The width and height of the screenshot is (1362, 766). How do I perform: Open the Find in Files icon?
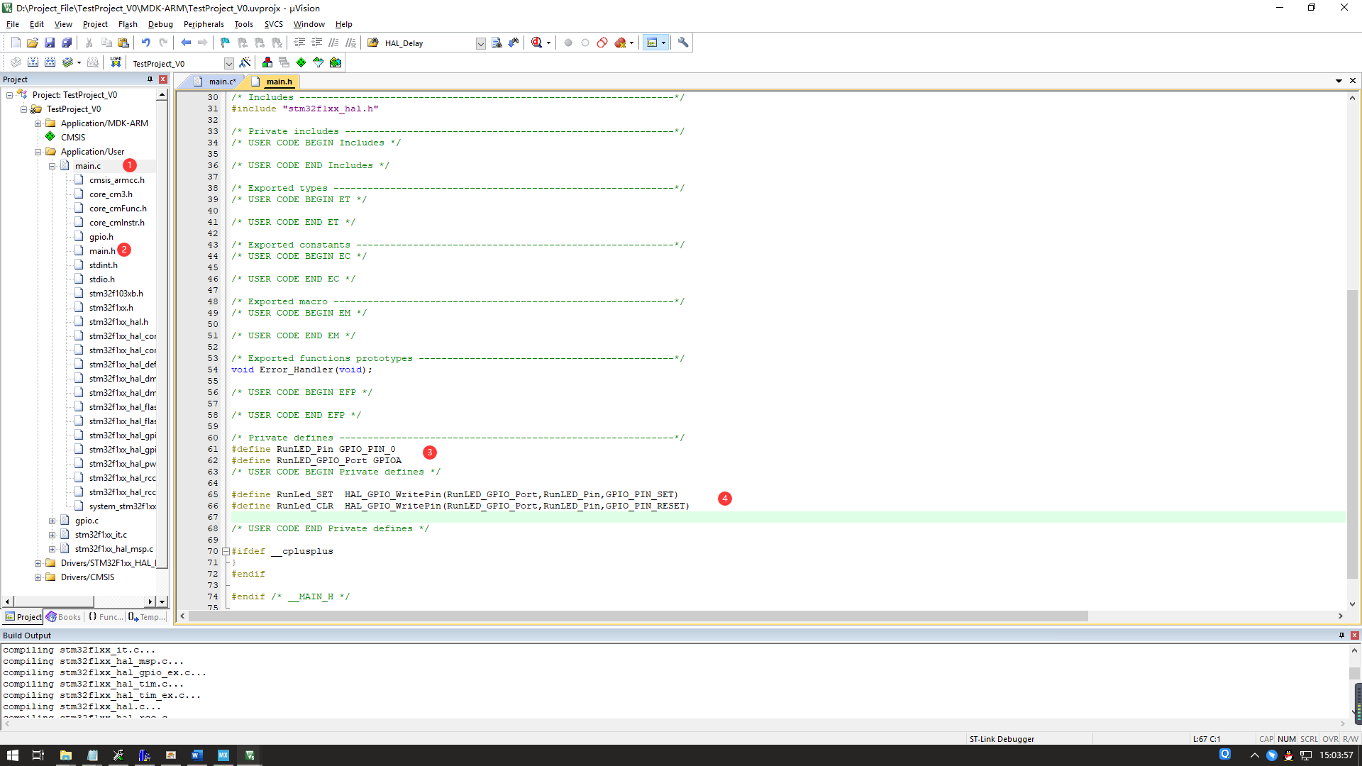point(373,43)
